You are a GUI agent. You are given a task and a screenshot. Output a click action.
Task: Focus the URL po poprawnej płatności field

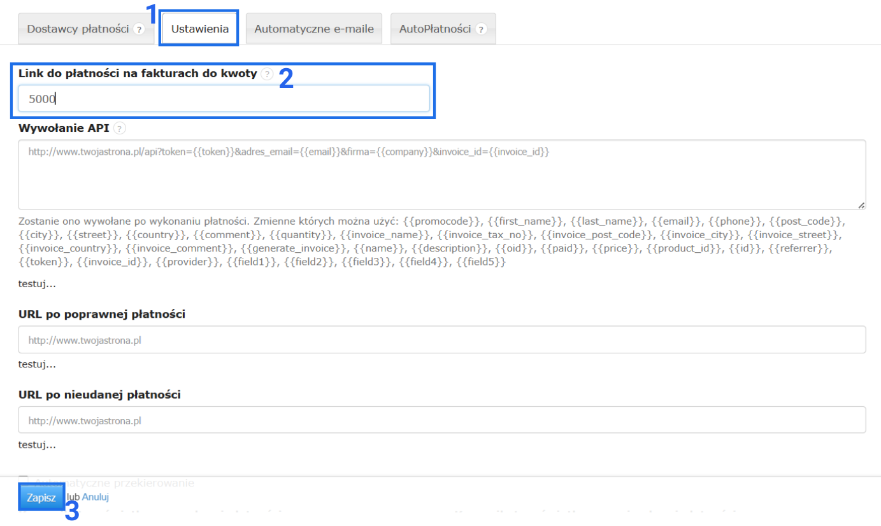tap(442, 339)
